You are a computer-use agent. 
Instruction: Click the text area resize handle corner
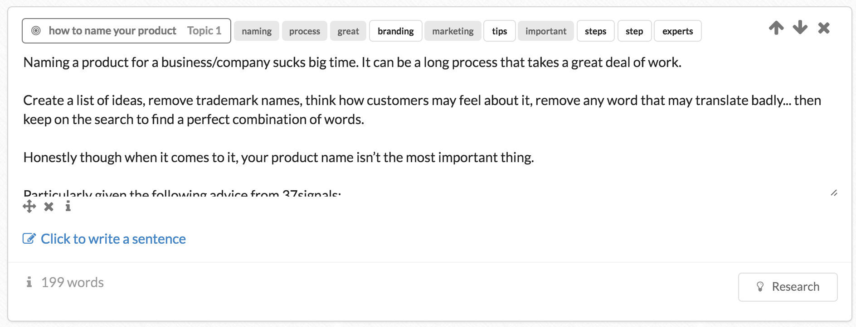(834, 192)
